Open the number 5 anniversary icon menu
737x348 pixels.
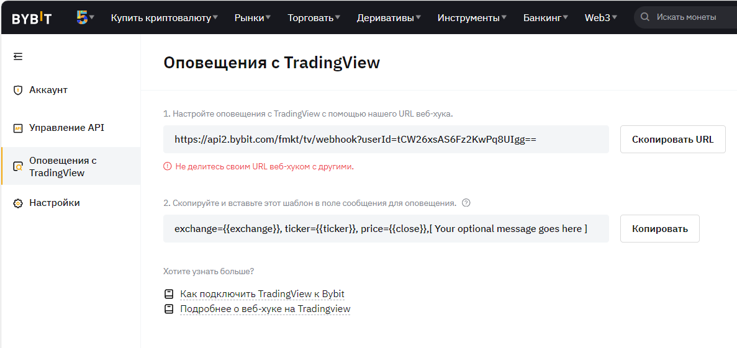click(85, 17)
